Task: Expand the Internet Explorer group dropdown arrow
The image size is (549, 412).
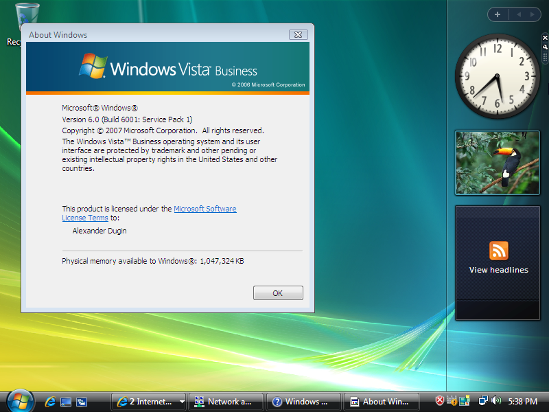Action: point(182,402)
